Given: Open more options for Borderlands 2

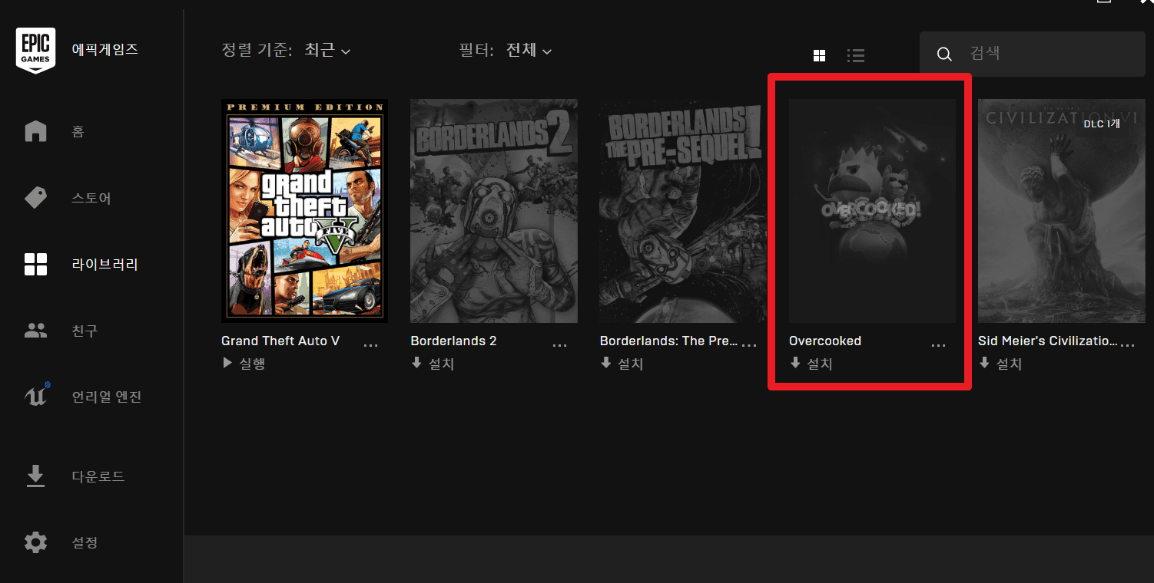Looking at the screenshot, I should [x=559, y=346].
